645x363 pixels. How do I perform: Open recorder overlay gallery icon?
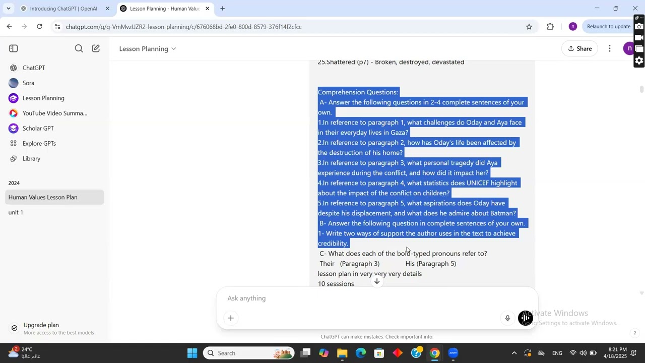(639, 49)
